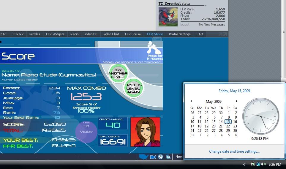Click the network connection tray icon

258,164
